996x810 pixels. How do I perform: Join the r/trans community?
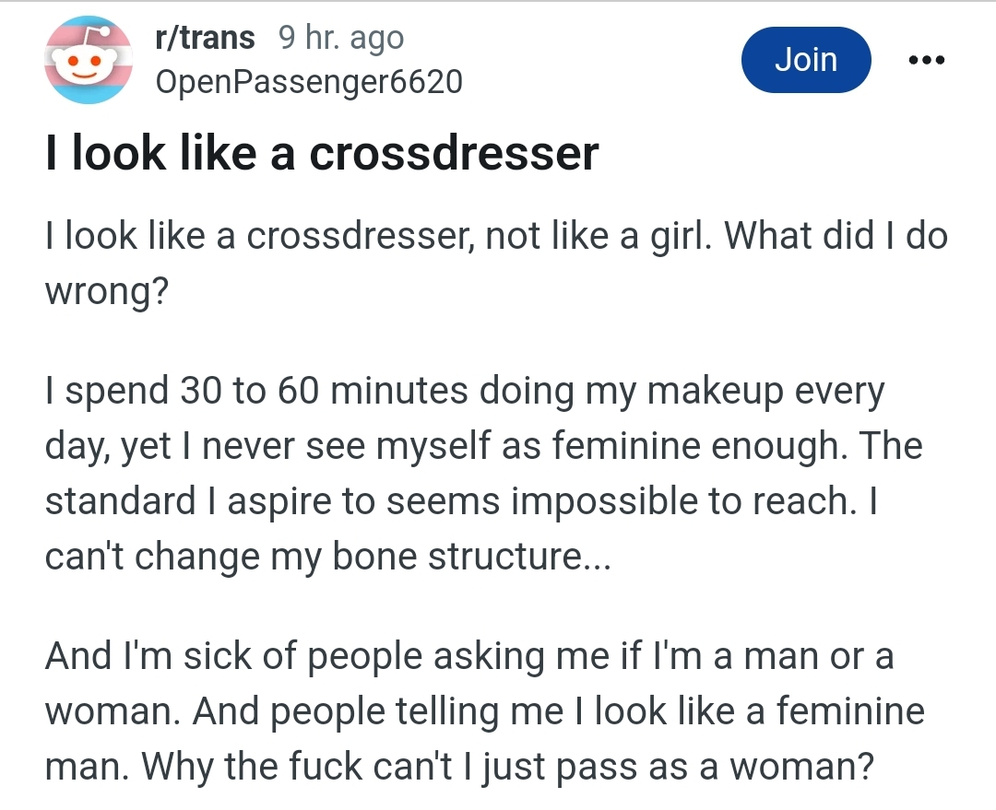[806, 60]
